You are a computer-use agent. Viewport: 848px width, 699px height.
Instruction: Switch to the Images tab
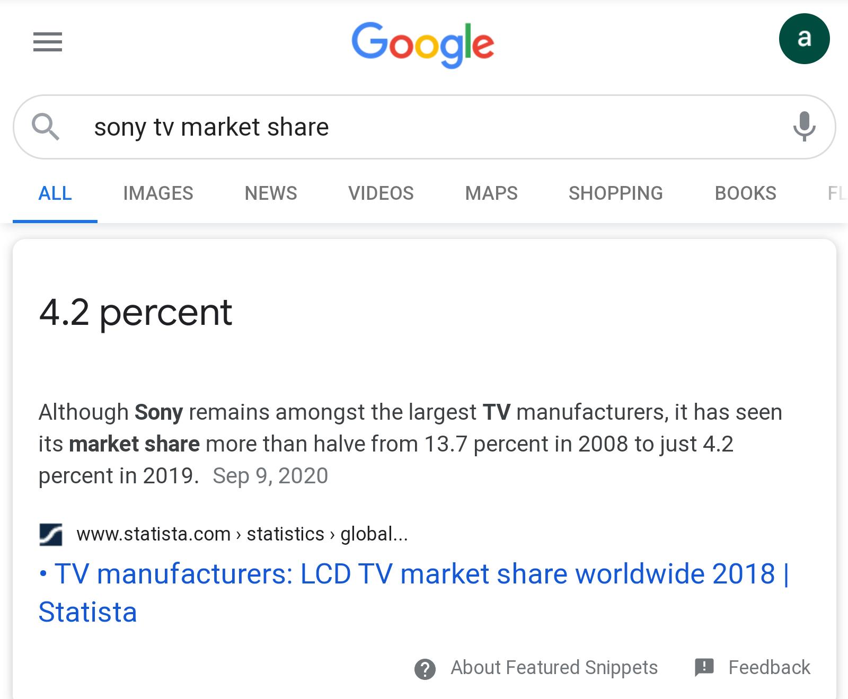pos(158,193)
